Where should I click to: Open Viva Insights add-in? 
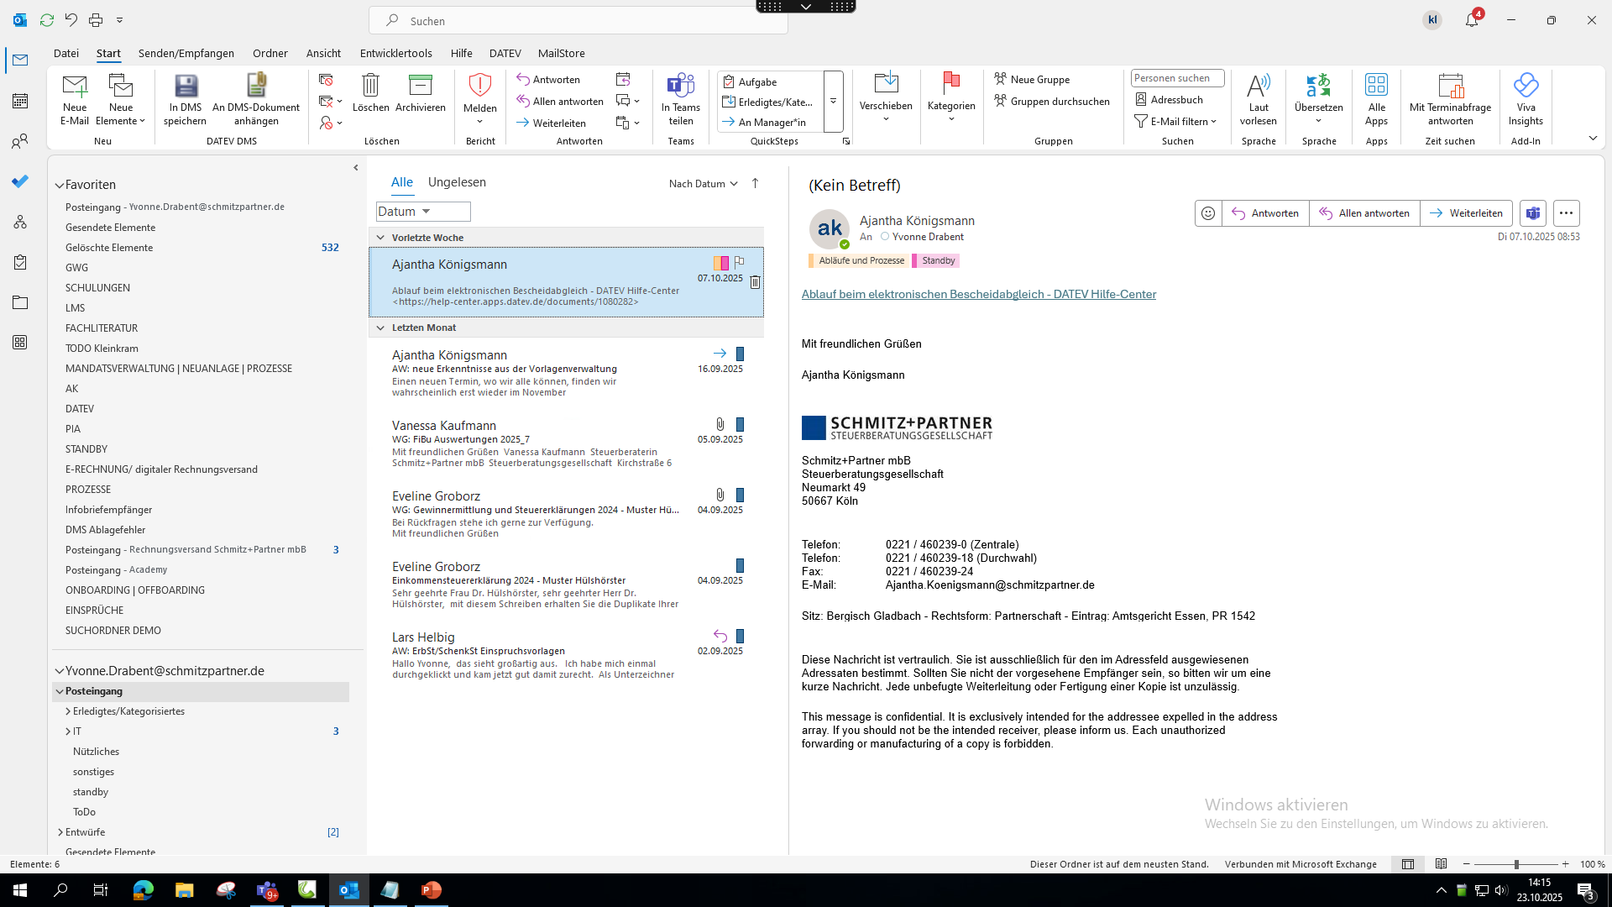click(x=1526, y=100)
